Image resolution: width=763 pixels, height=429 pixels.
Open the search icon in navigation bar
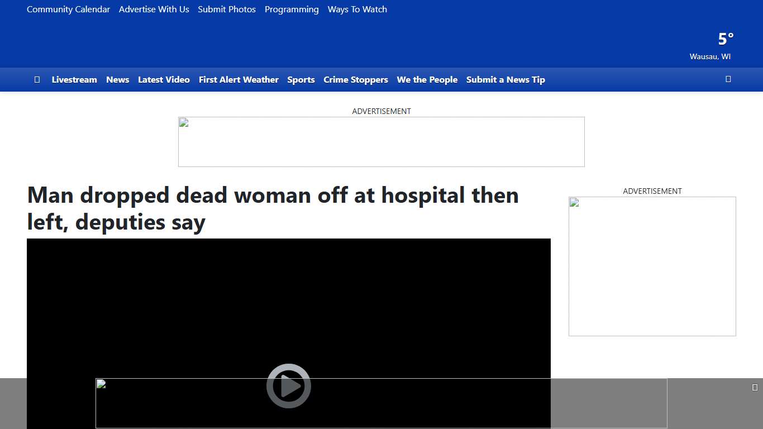tap(728, 79)
